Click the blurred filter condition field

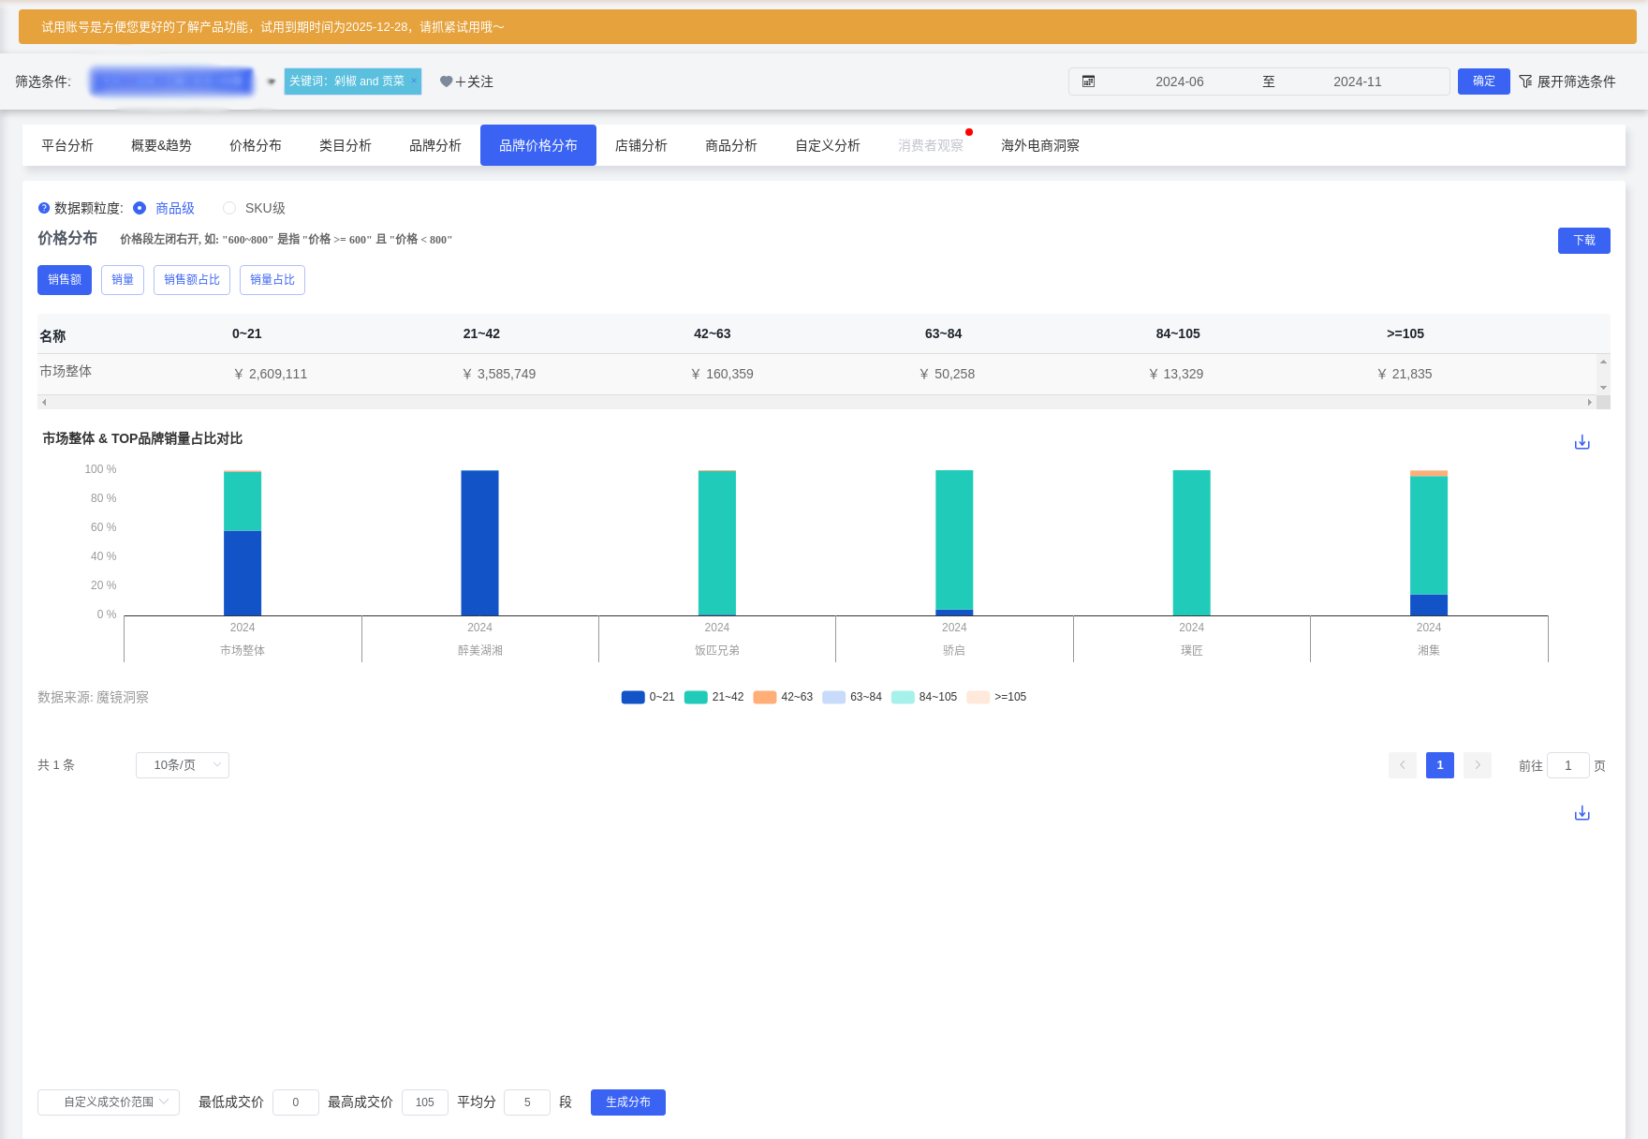click(x=171, y=81)
